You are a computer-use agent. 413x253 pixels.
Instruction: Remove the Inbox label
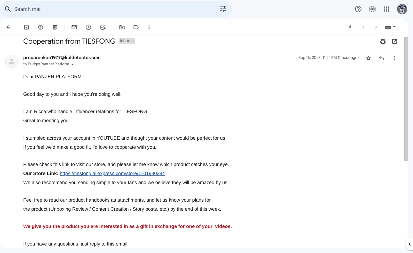tap(132, 41)
